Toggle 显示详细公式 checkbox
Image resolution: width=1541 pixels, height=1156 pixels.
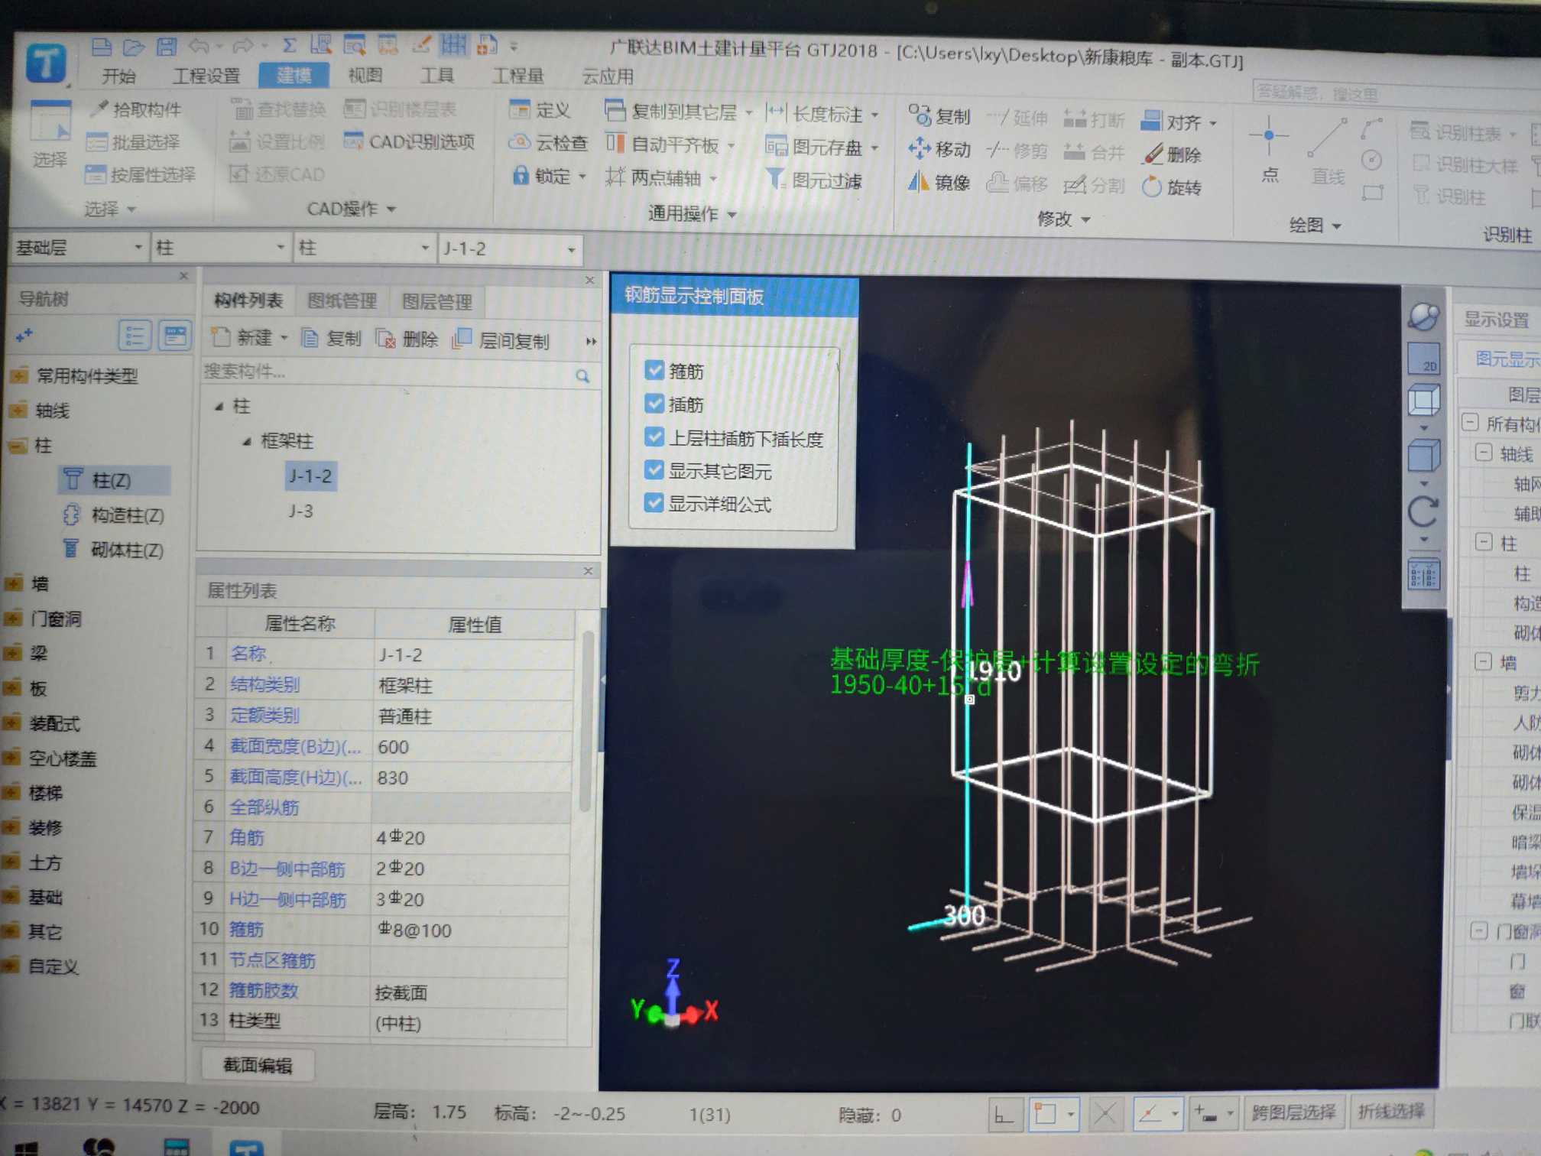[x=654, y=502]
